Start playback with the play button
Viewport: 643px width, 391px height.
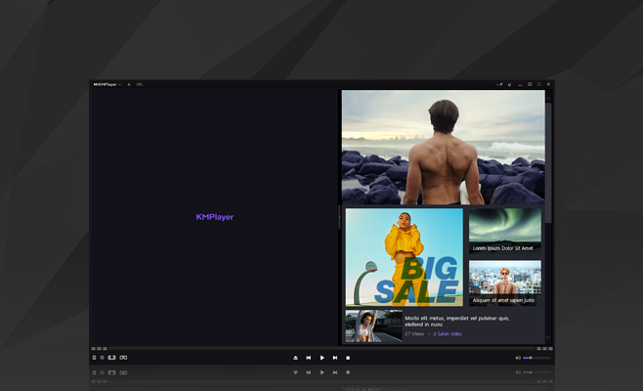tap(321, 358)
